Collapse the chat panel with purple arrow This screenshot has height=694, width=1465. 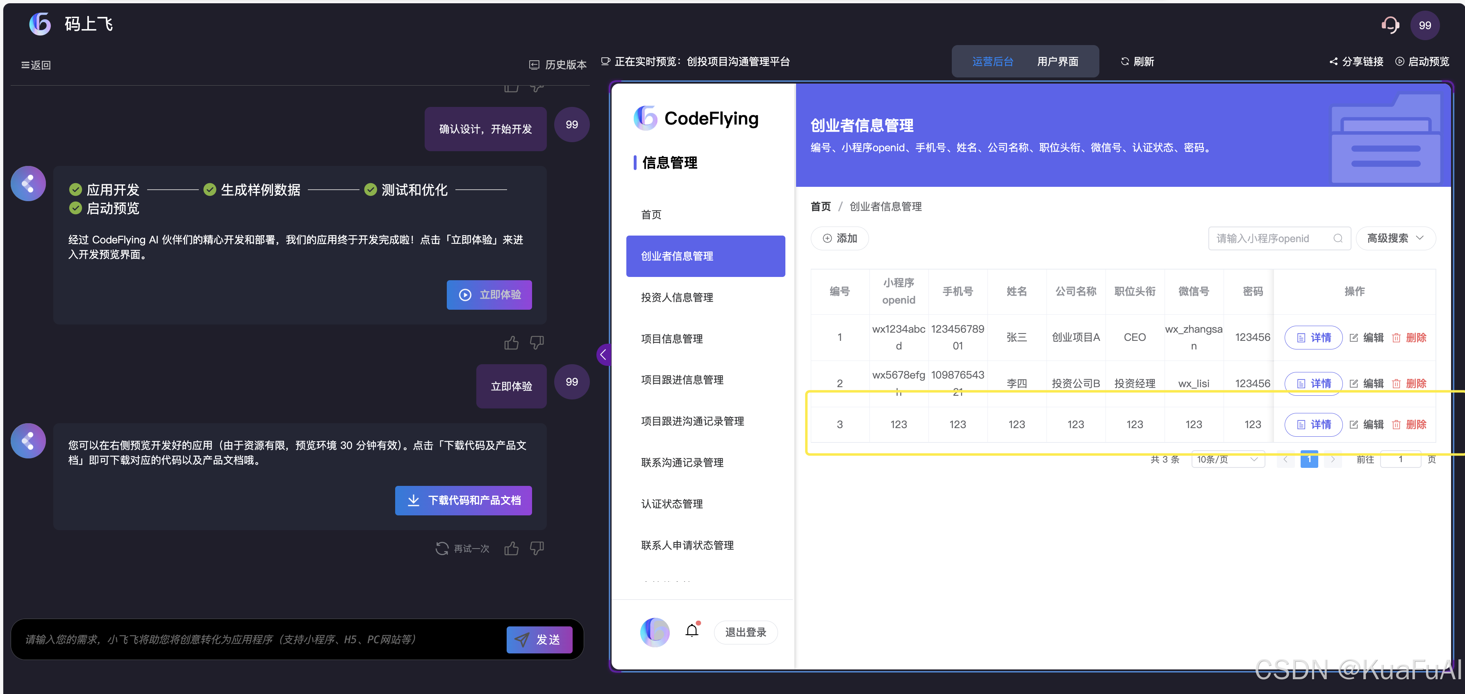point(603,355)
